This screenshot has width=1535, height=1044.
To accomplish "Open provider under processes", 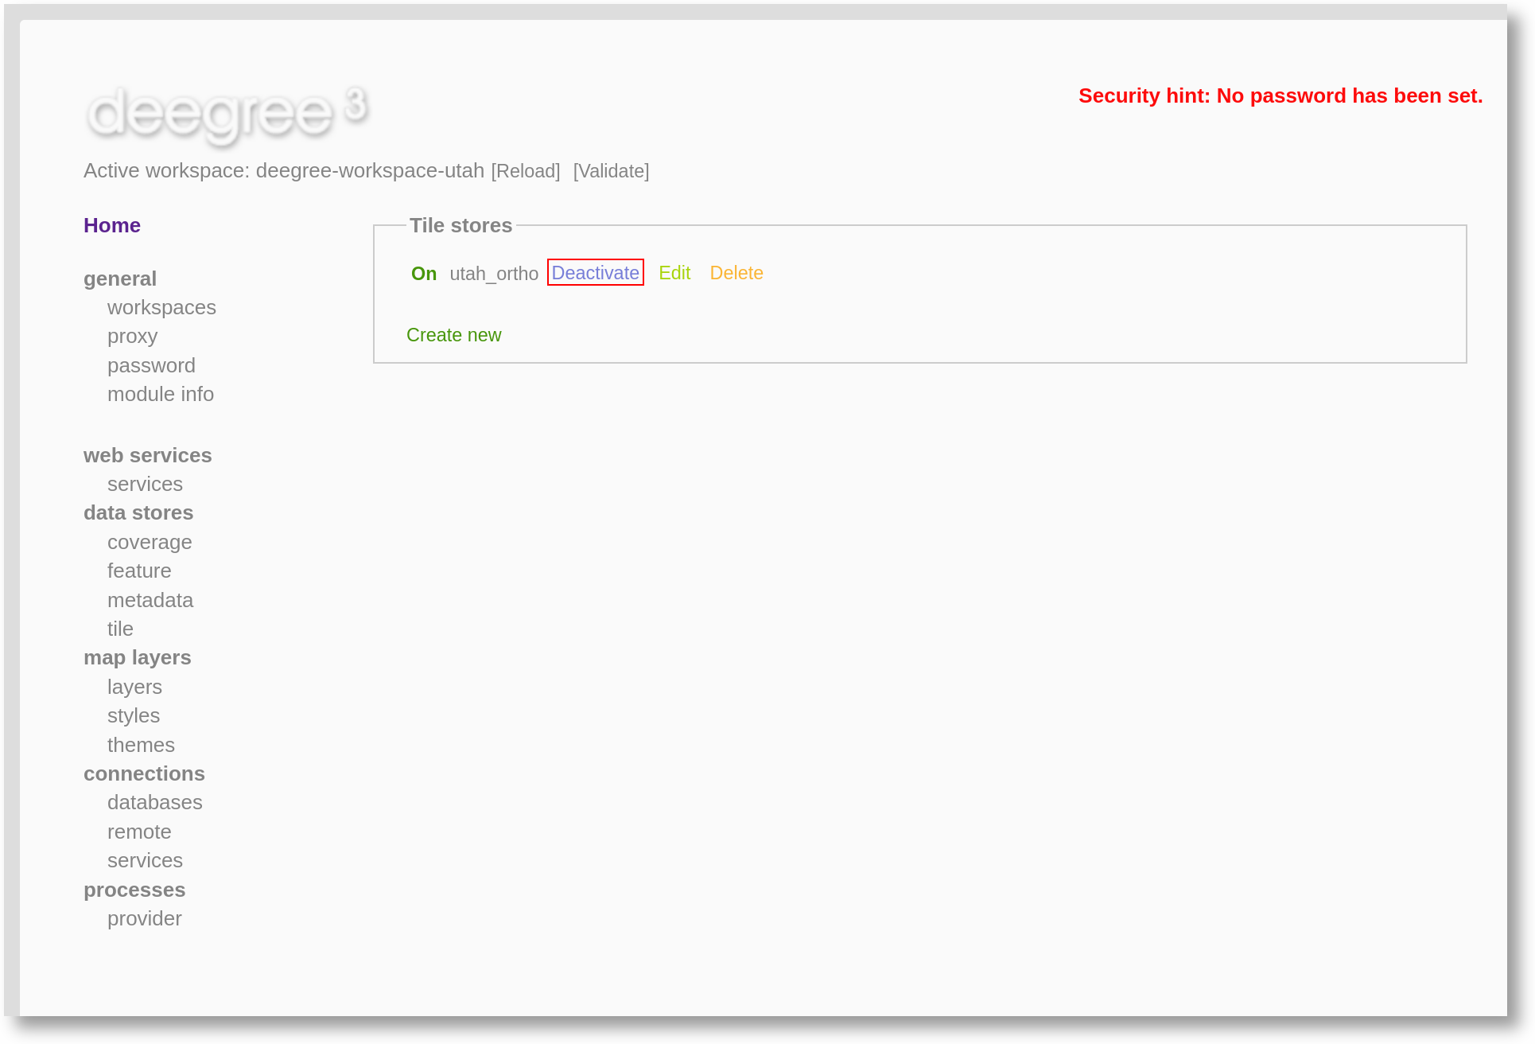I will click(145, 918).
